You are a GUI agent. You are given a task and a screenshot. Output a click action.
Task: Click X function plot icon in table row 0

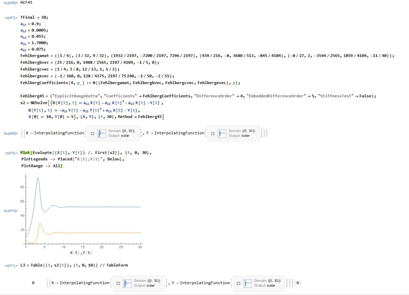pyautogui.click(x=127, y=283)
